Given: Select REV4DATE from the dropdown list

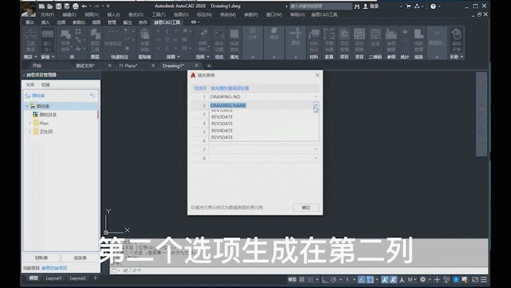Looking at the screenshot, I should point(222,131).
